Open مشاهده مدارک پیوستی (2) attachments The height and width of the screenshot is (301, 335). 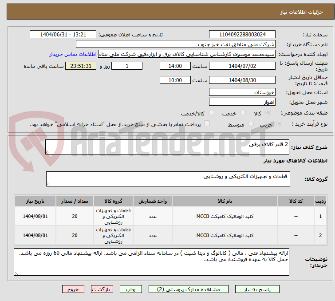188,289
